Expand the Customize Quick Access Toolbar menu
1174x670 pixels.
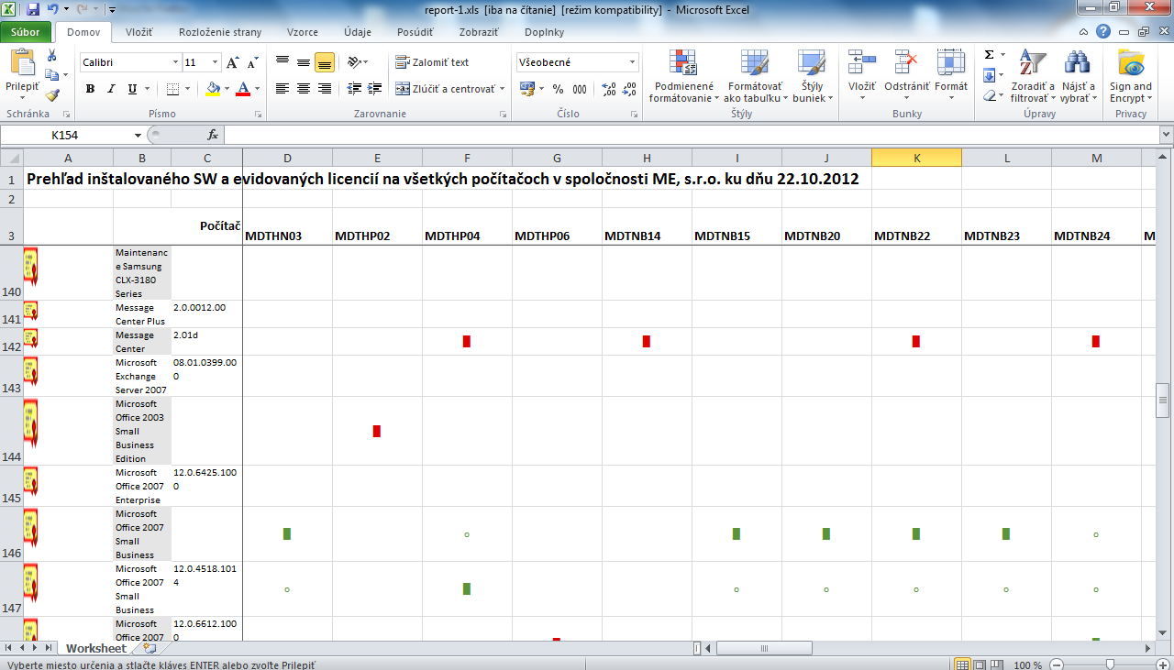(112, 10)
